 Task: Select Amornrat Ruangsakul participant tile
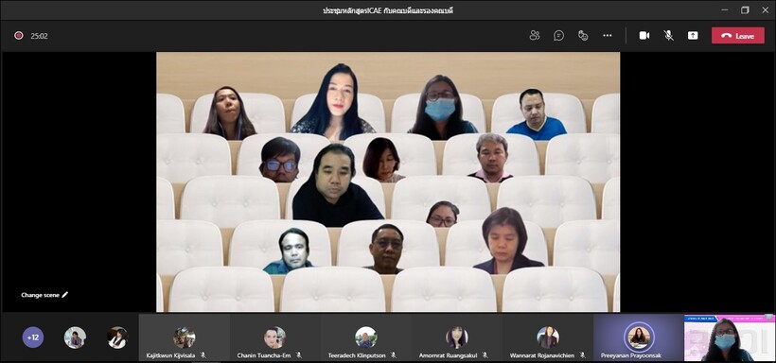pos(457,337)
